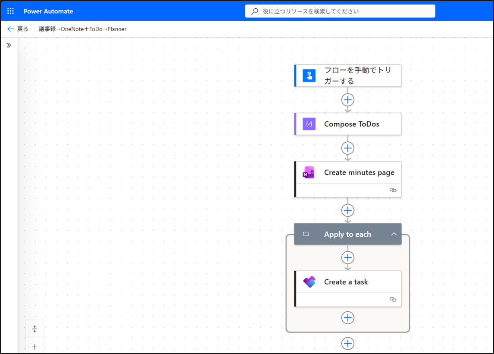The width and height of the screenshot is (494, 354).
Task: Add a step below Create a task
Action: (x=348, y=318)
